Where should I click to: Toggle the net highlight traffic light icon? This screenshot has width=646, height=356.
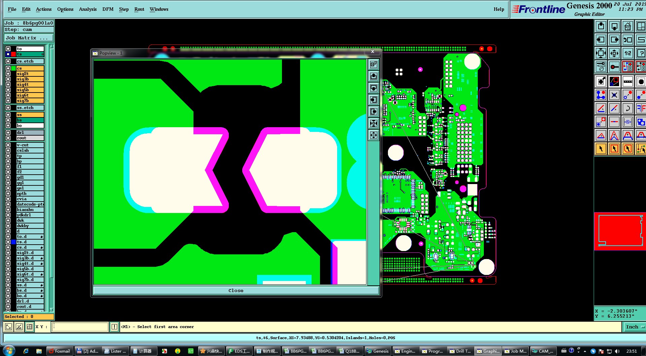coord(627,67)
